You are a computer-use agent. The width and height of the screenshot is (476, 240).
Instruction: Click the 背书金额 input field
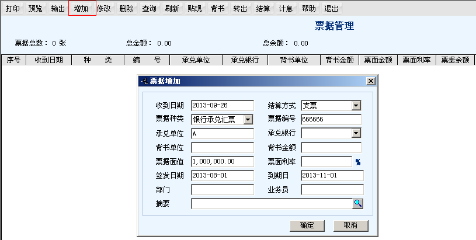[331, 148]
